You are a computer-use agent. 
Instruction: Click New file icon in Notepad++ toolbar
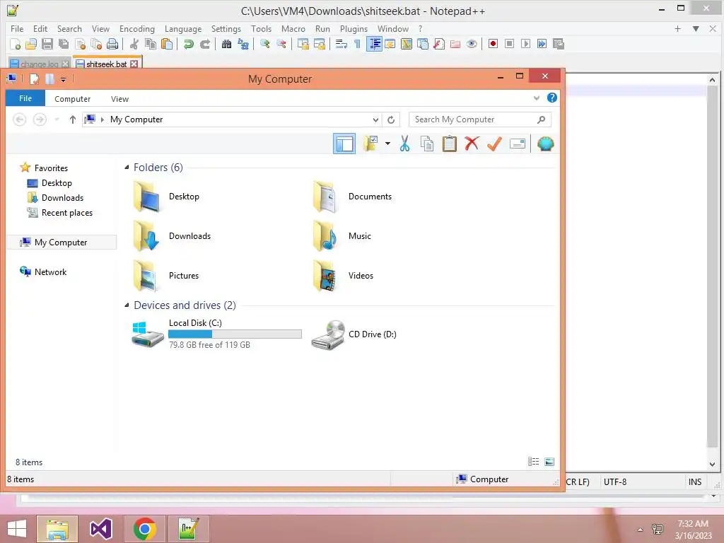pyautogui.click(x=15, y=44)
